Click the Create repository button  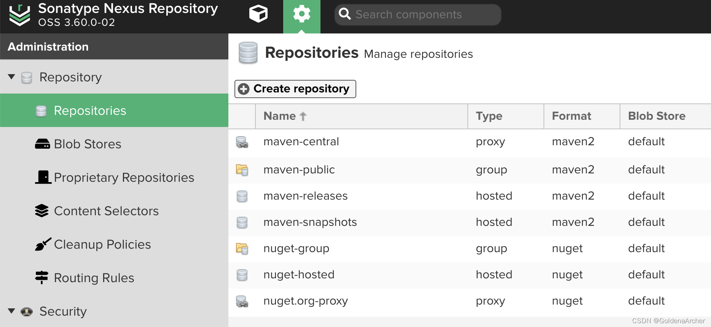295,89
